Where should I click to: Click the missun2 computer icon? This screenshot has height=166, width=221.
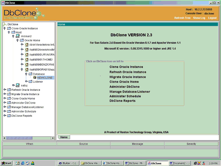click(x=17, y=36)
